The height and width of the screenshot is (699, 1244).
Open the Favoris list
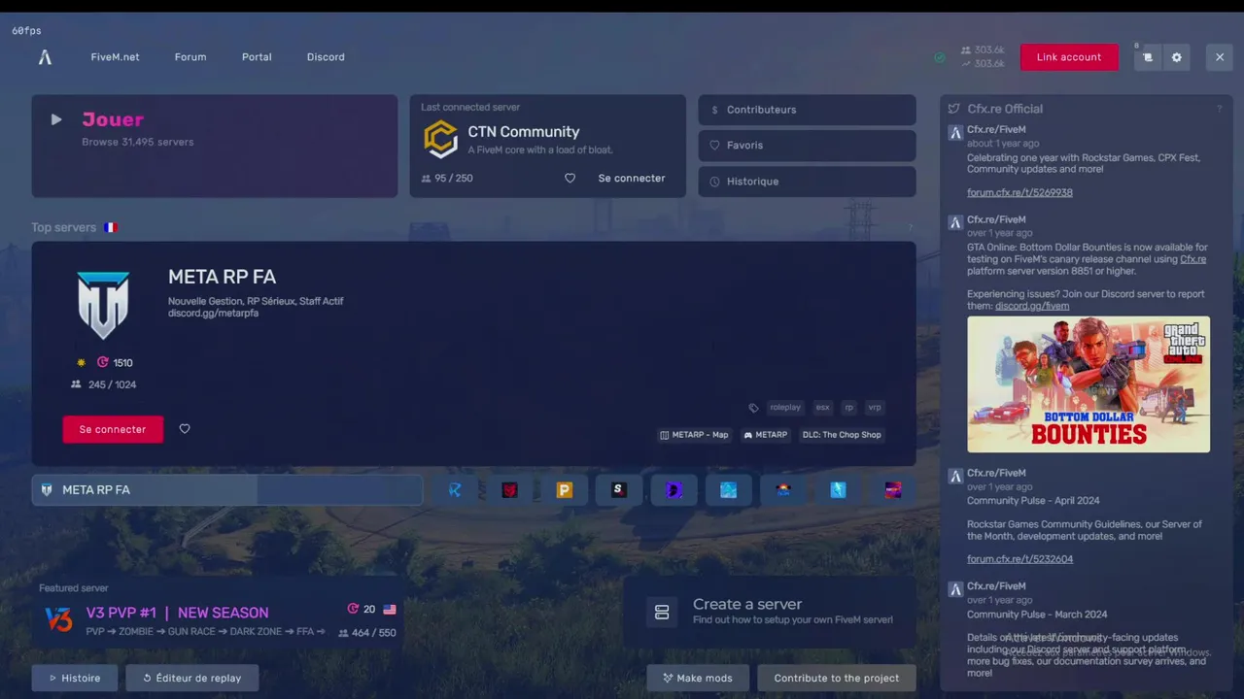tap(807, 146)
